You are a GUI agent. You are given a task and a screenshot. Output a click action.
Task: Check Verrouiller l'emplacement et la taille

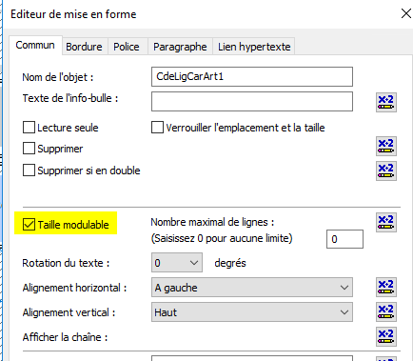[x=157, y=128]
